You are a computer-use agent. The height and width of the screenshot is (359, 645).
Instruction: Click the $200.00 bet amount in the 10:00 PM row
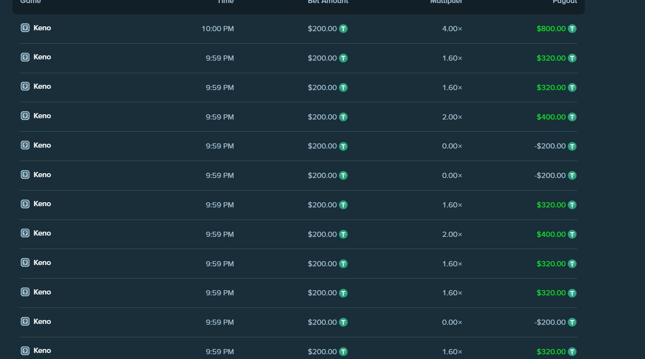point(322,28)
